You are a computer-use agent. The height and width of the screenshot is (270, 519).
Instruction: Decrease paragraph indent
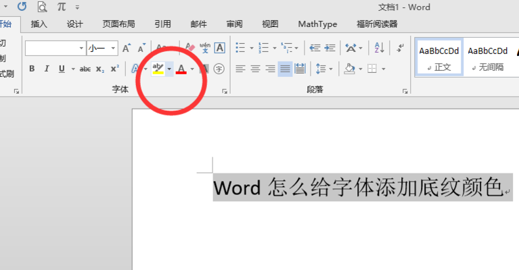315,48
